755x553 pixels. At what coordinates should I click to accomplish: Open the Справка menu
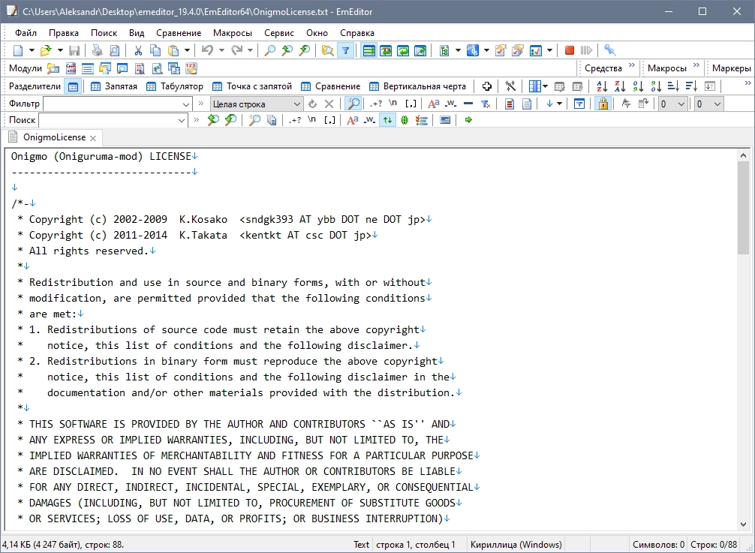pyautogui.click(x=356, y=33)
